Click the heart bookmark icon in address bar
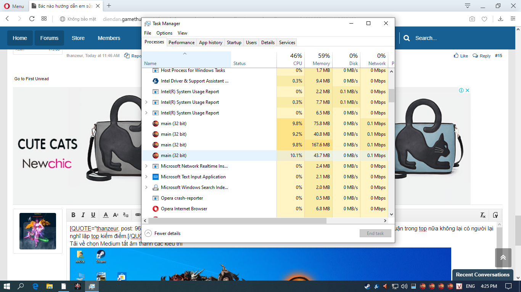The width and height of the screenshot is (521, 292). [484, 19]
